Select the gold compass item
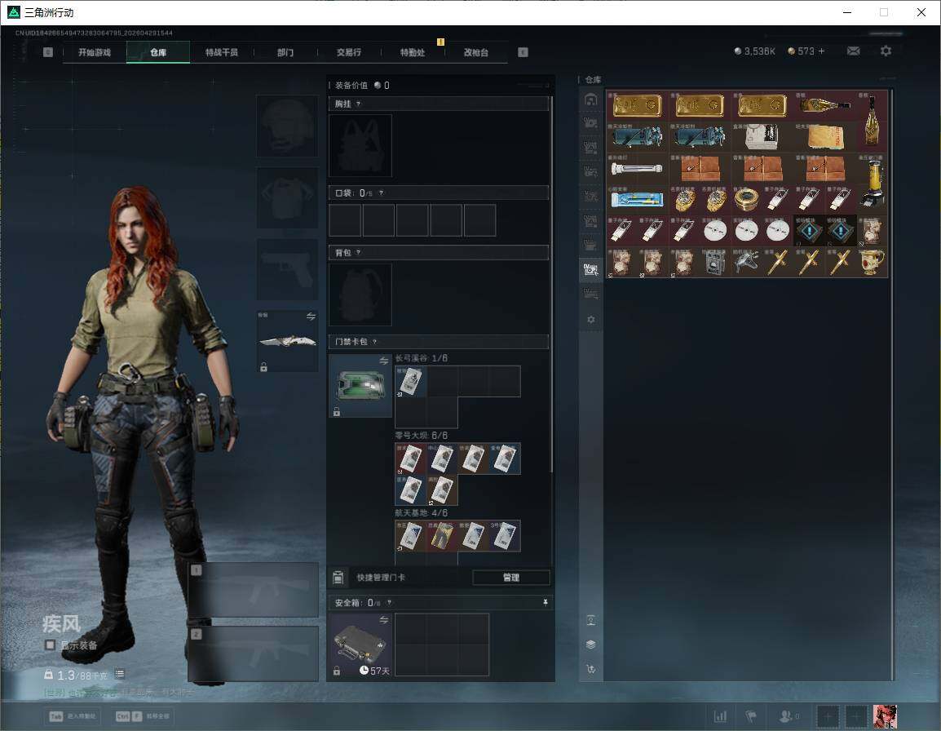This screenshot has height=731, width=941. 747,200
